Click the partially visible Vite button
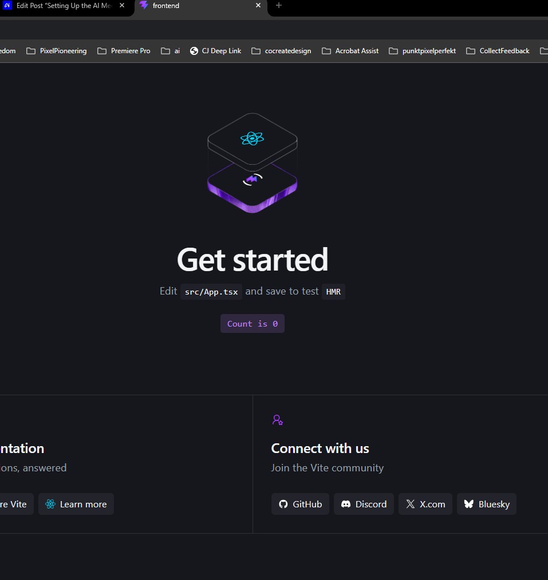548x580 pixels. point(16,504)
